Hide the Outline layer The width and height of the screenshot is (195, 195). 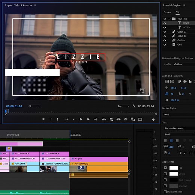165,40
